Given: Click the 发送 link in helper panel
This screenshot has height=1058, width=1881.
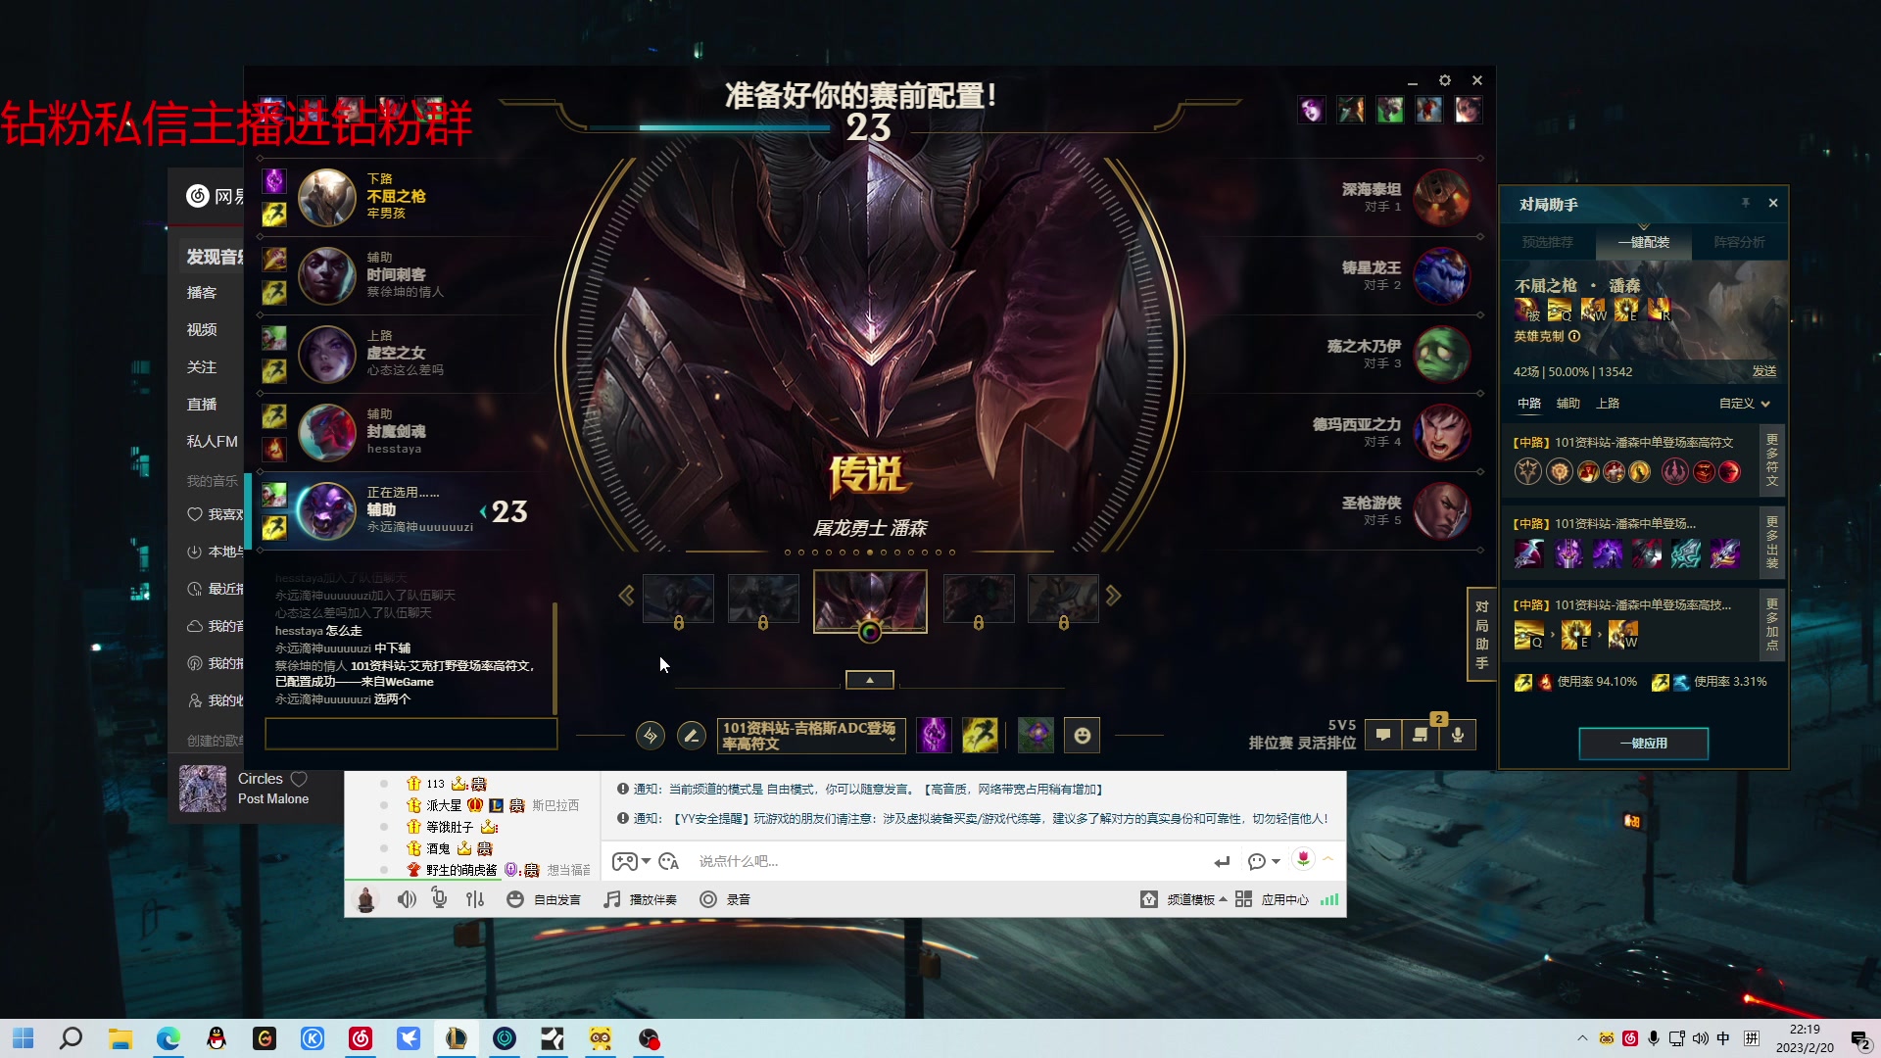Looking at the screenshot, I should pyautogui.click(x=1764, y=371).
